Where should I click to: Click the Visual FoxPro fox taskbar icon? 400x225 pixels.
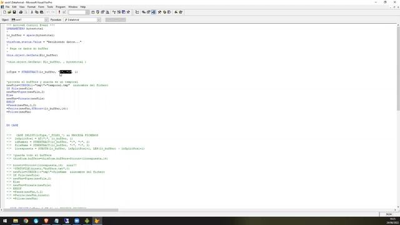coord(97,221)
